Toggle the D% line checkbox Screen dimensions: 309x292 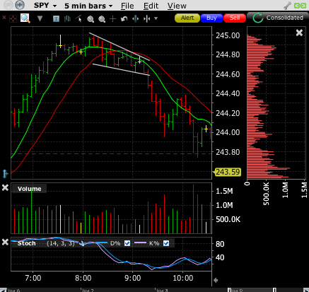coord(127,243)
